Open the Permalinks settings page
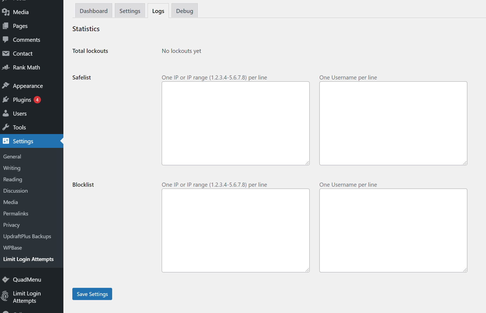Image resolution: width=486 pixels, height=313 pixels. click(x=15, y=213)
